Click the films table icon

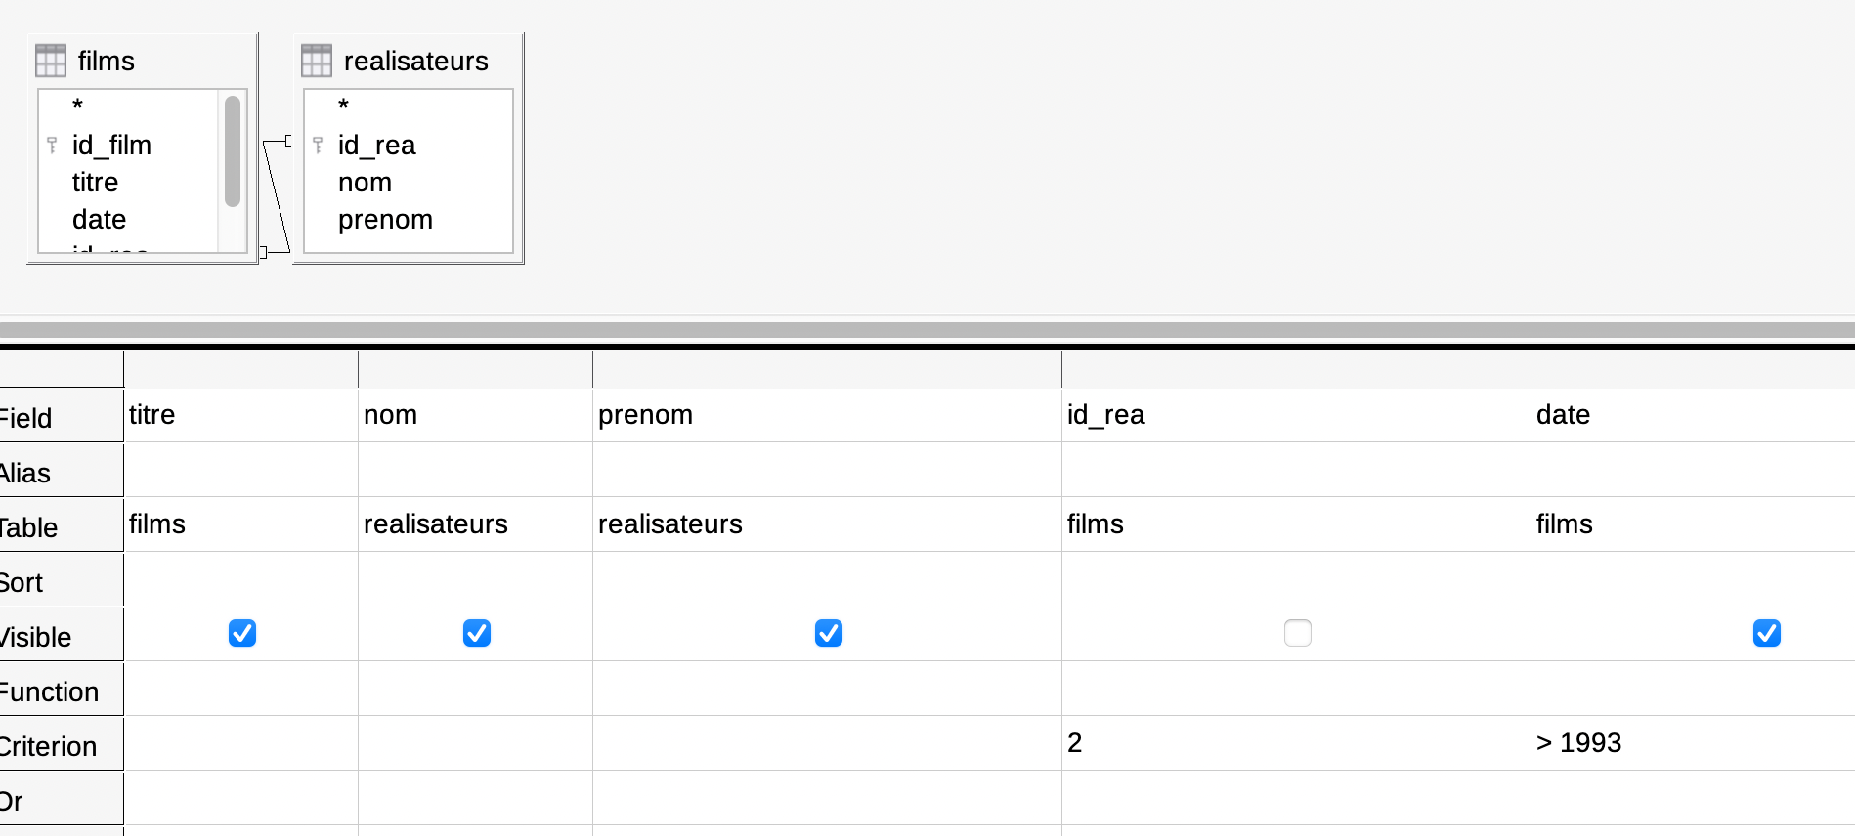[x=51, y=61]
